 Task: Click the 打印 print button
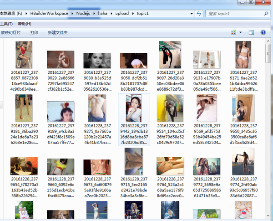point(34,32)
